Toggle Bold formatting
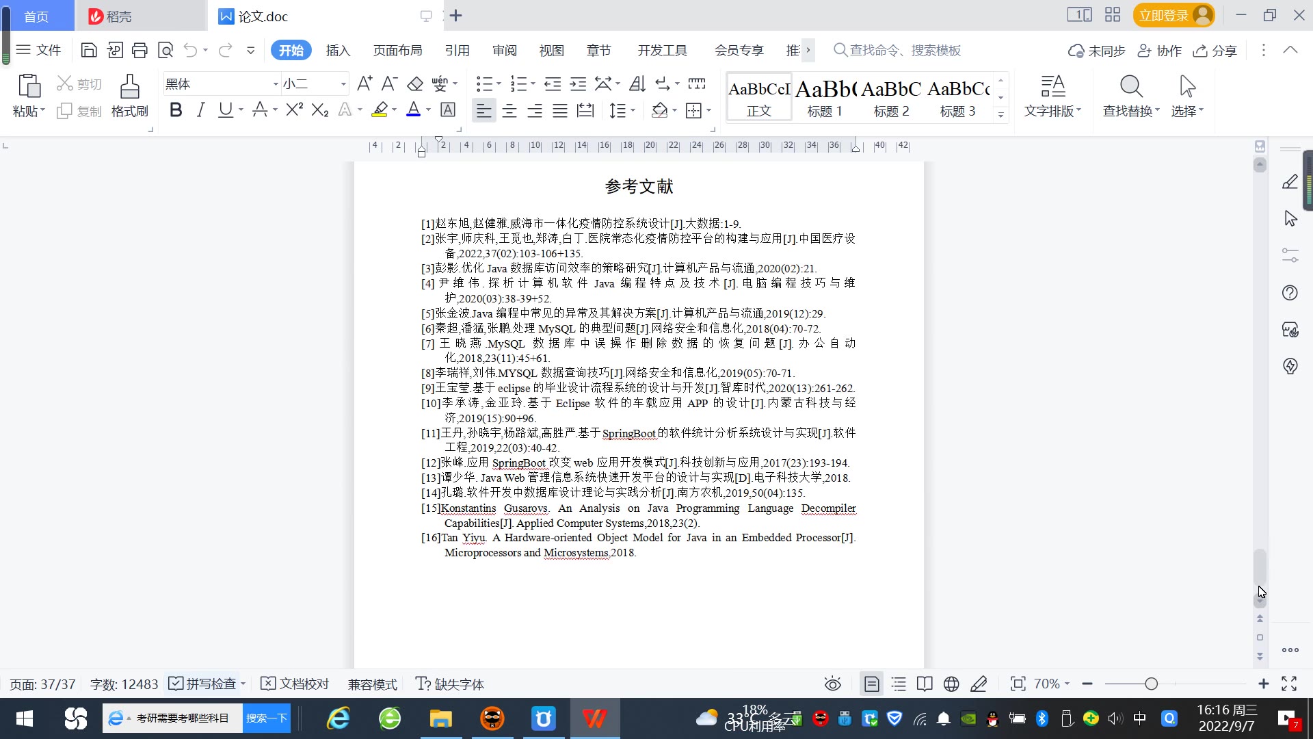Viewport: 1313px width, 739px height. pos(176,109)
